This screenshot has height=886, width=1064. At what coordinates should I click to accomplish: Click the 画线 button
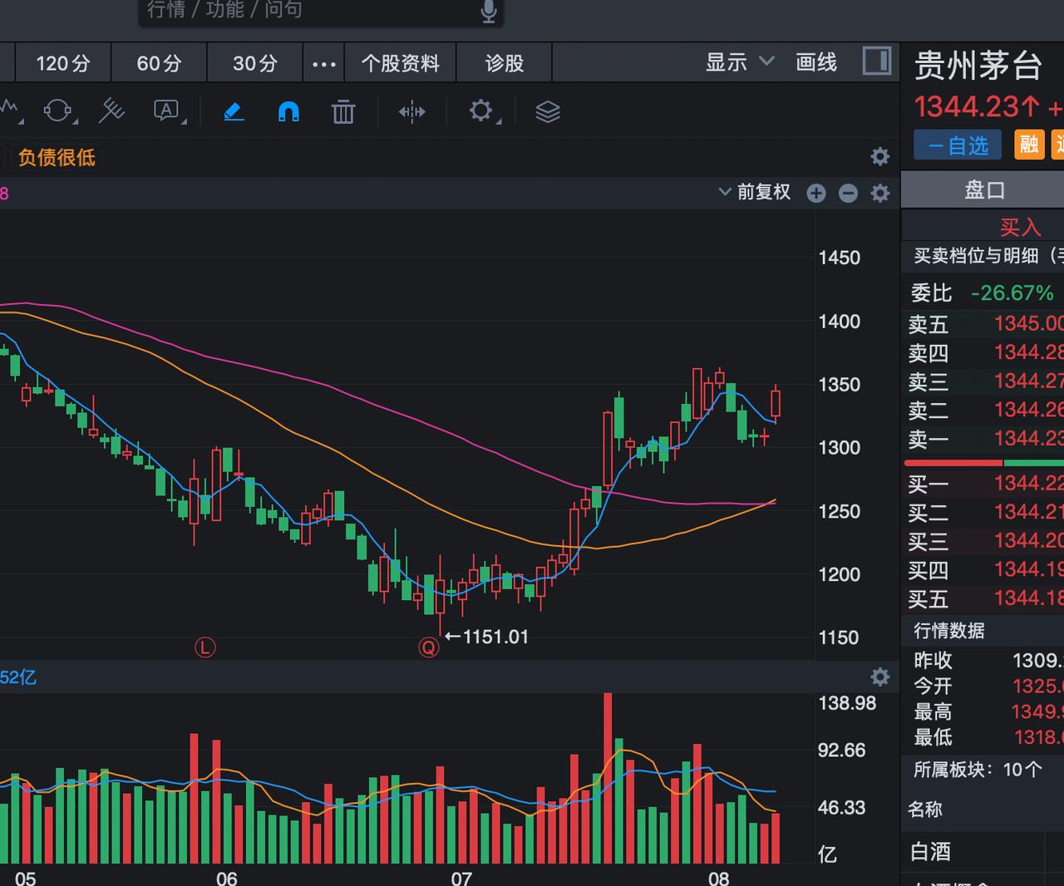point(816,62)
